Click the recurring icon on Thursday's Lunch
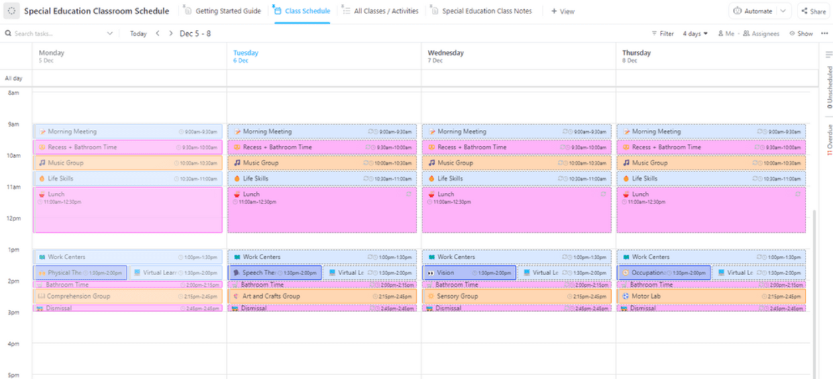 797,194
